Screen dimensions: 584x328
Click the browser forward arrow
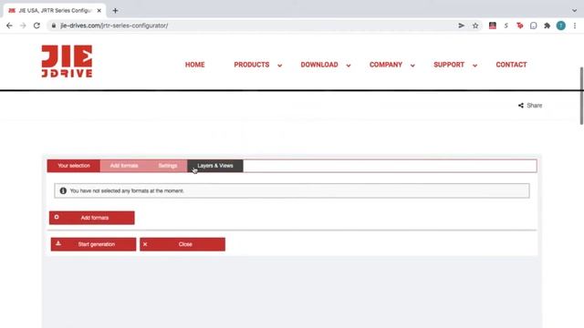tap(23, 26)
